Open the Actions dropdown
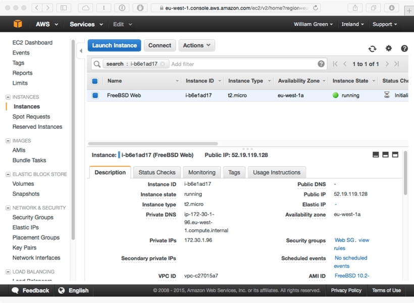Image resolution: width=414 pixels, height=303 pixels. pos(197,45)
